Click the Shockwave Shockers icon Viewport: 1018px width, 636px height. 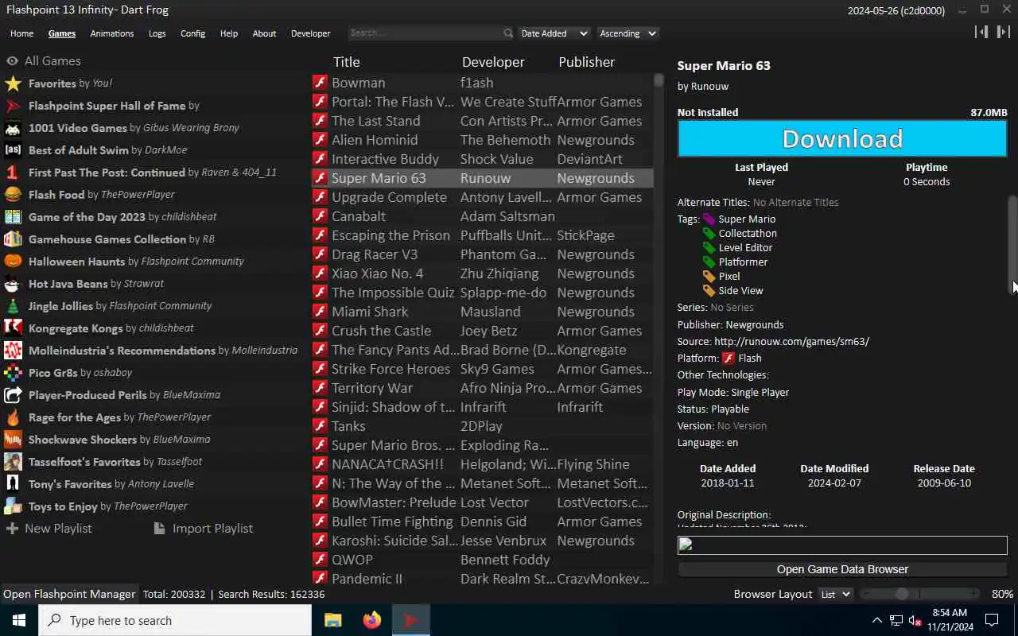pyautogui.click(x=13, y=440)
